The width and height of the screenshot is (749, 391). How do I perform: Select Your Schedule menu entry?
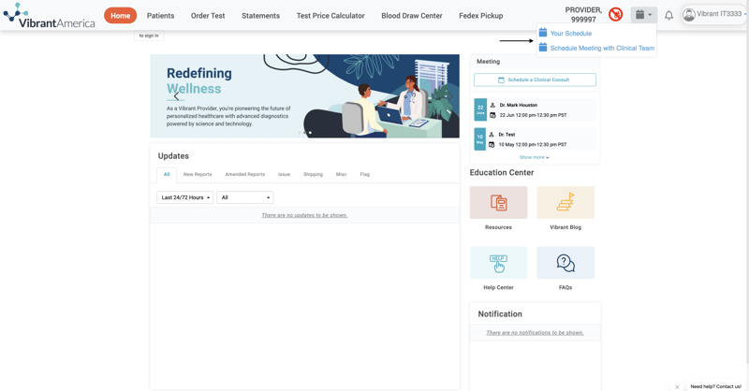click(x=571, y=34)
